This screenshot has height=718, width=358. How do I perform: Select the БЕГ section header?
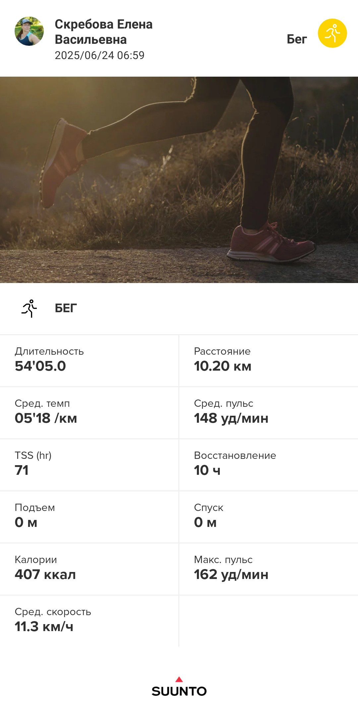pos(66,308)
